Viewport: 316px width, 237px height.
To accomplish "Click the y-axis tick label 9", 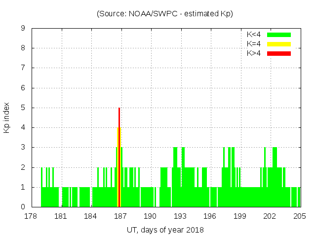I will (23, 29).
